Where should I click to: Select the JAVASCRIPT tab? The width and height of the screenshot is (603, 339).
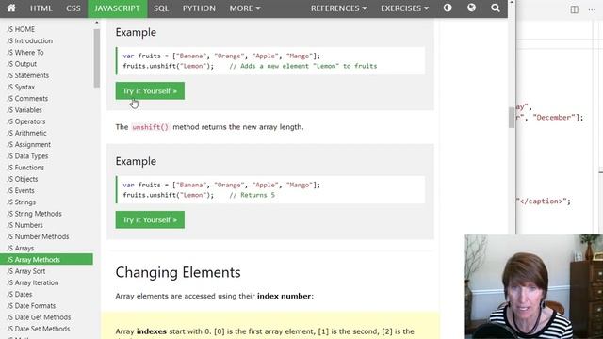[117, 8]
